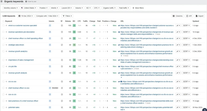The height and width of the screenshot is (111, 207).
Task: Open trend chart for 'cro job title'
Action: point(178,66)
